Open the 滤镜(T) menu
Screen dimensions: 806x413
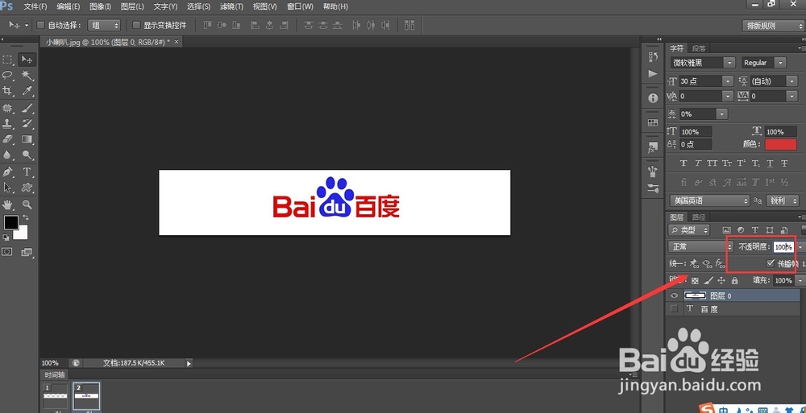pos(231,6)
